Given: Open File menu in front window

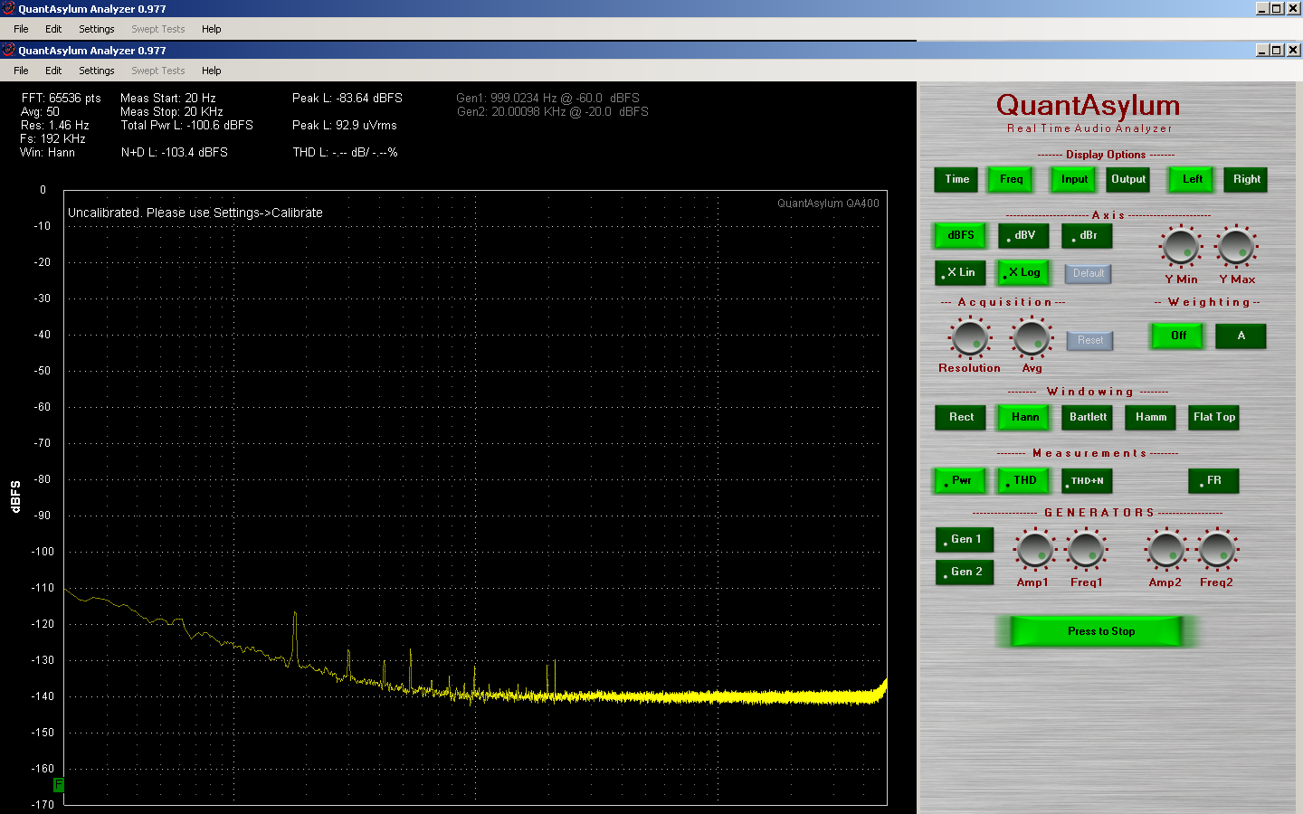Looking at the screenshot, I should (x=21, y=71).
